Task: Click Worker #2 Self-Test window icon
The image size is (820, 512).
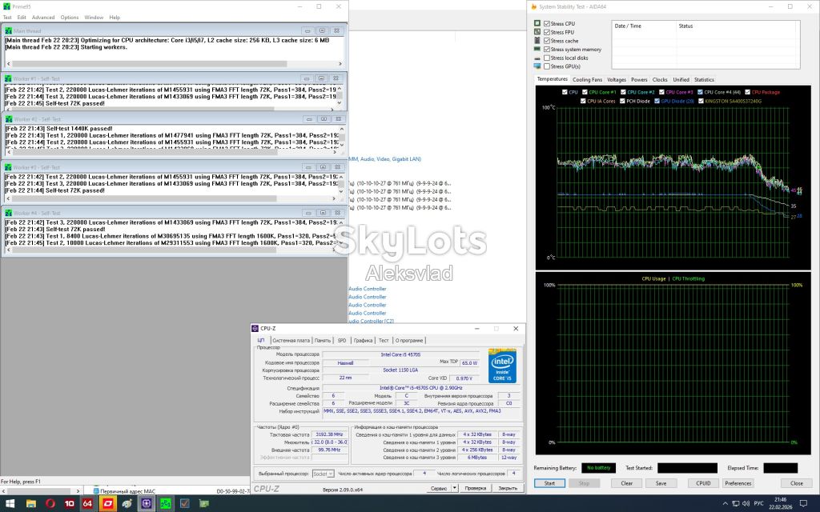Action: click(x=8, y=119)
